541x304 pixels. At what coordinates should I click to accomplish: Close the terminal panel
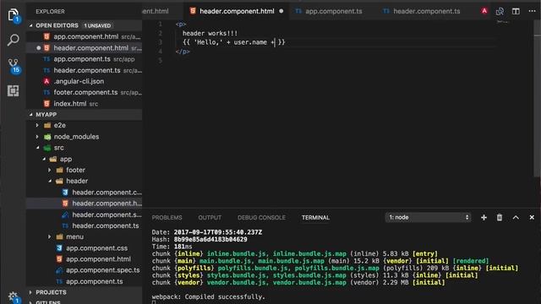click(x=532, y=218)
